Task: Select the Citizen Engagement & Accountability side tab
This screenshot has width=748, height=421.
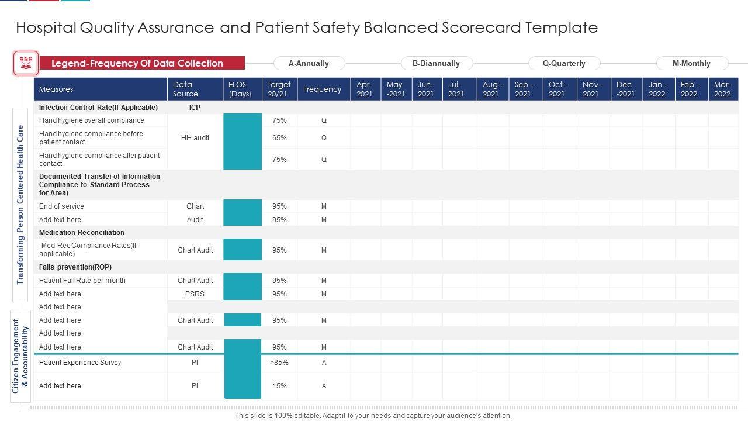Action: 20,356
